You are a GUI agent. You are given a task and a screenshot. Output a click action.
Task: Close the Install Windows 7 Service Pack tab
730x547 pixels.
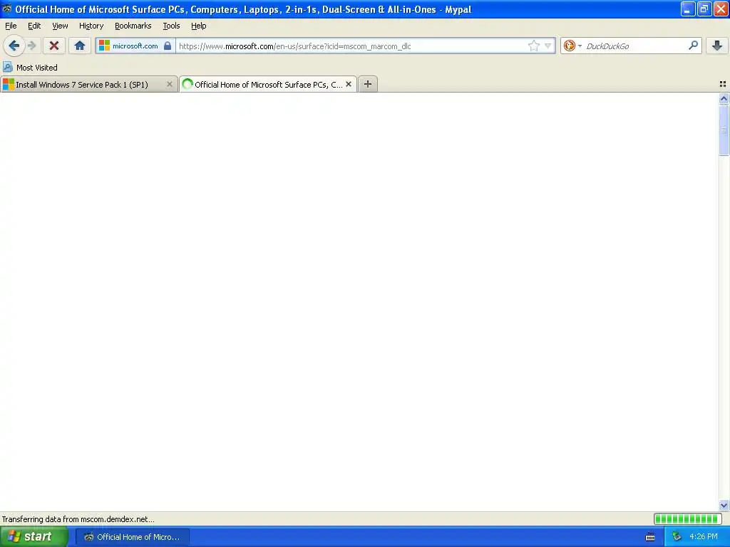170,84
